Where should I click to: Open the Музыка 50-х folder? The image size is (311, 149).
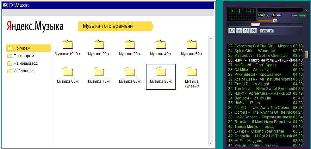(x=192, y=45)
